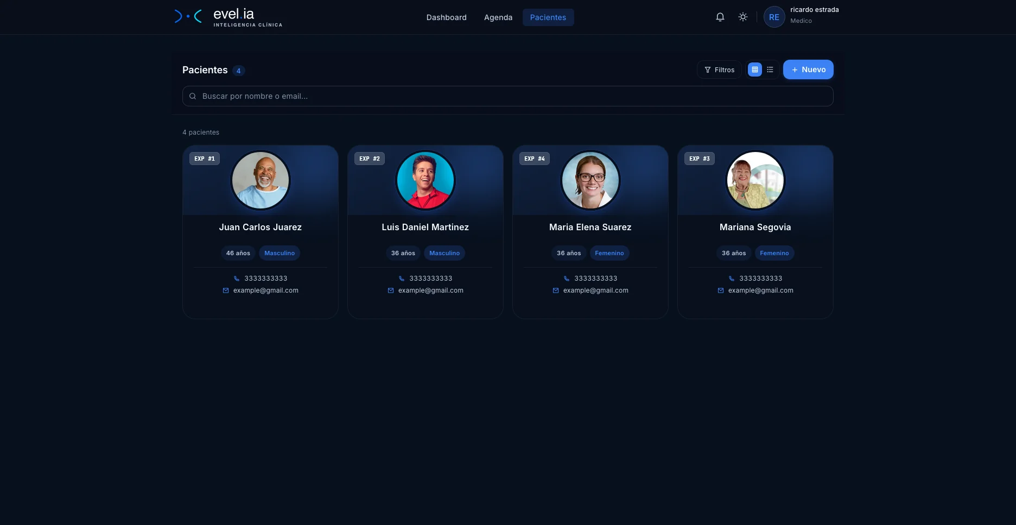The width and height of the screenshot is (1016, 525).
Task: Click the EXP #2 badge
Action: [370, 159]
